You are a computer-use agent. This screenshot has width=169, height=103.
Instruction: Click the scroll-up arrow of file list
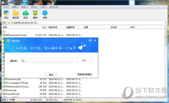point(166,27)
